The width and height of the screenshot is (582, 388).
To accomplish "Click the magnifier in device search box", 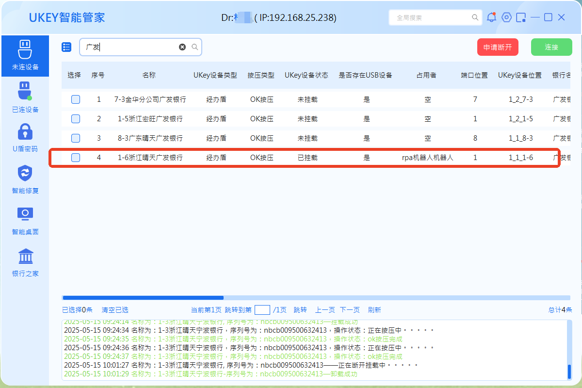I will (194, 47).
